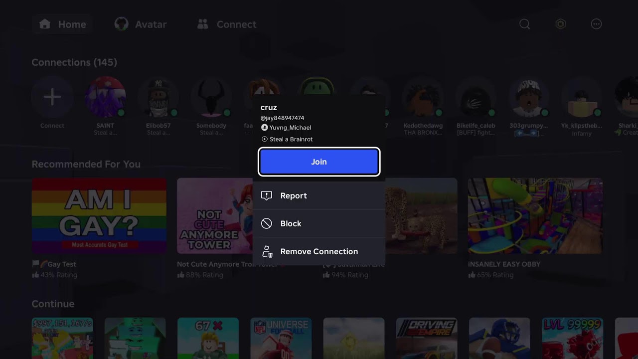Click the plus Connect button to add connections

(x=52, y=97)
